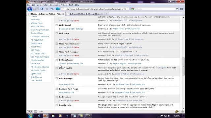Activate the Link Mage plugin
Image resolution: width=211 pixels, height=118 pixels.
[x=63, y=39]
